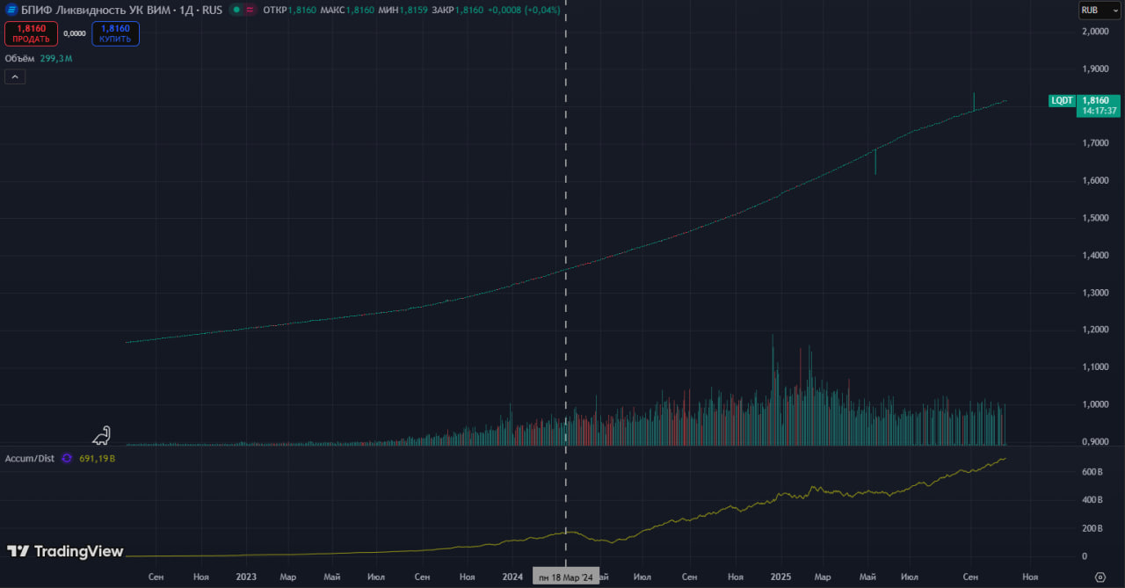
Task: Select the Accum/Dist indicator legend
Action: tap(31, 458)
